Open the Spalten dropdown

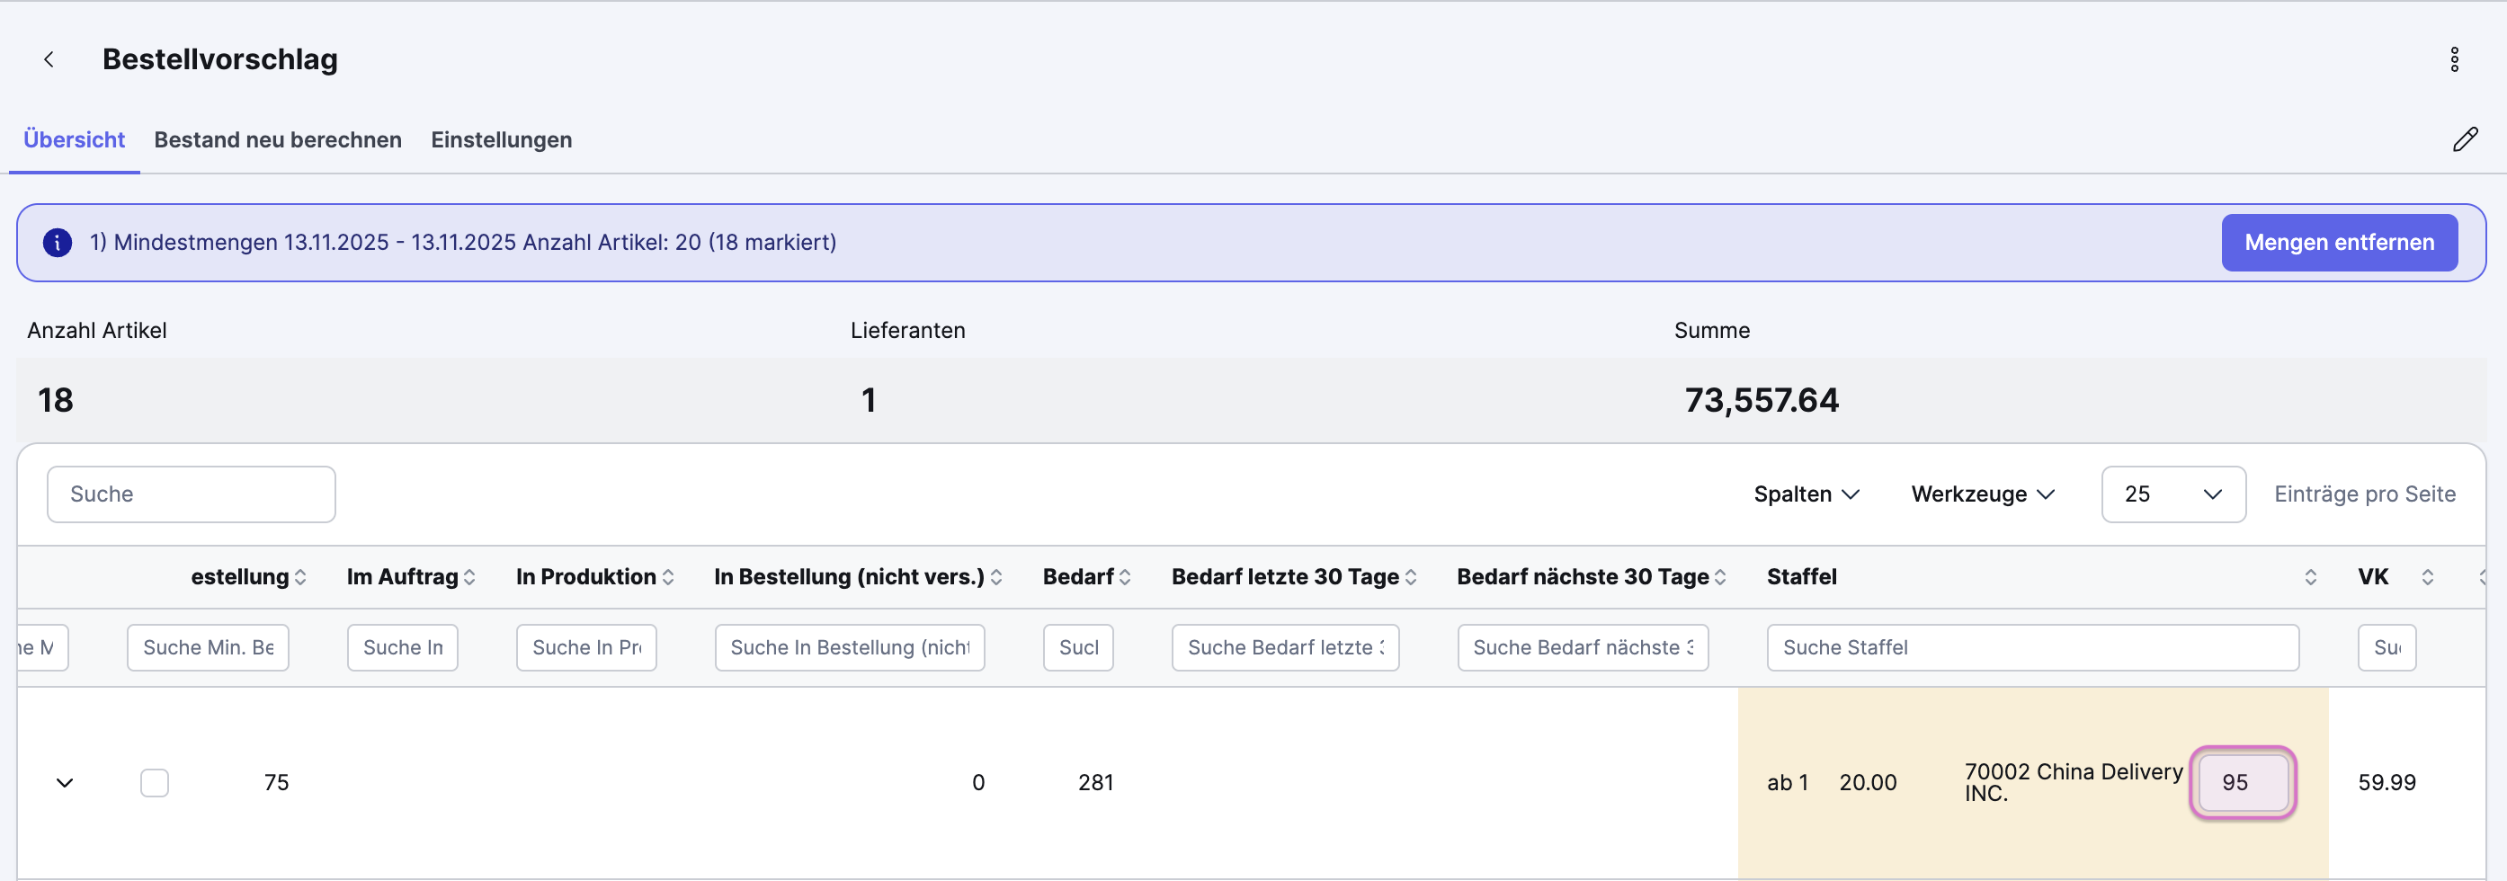(1806, 494)
